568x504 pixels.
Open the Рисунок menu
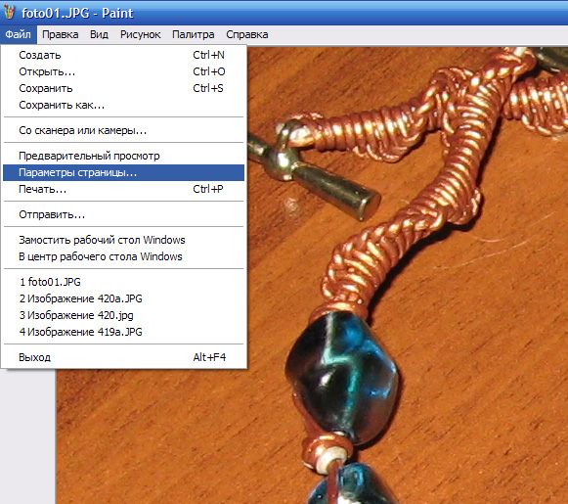tap(140, 35)
